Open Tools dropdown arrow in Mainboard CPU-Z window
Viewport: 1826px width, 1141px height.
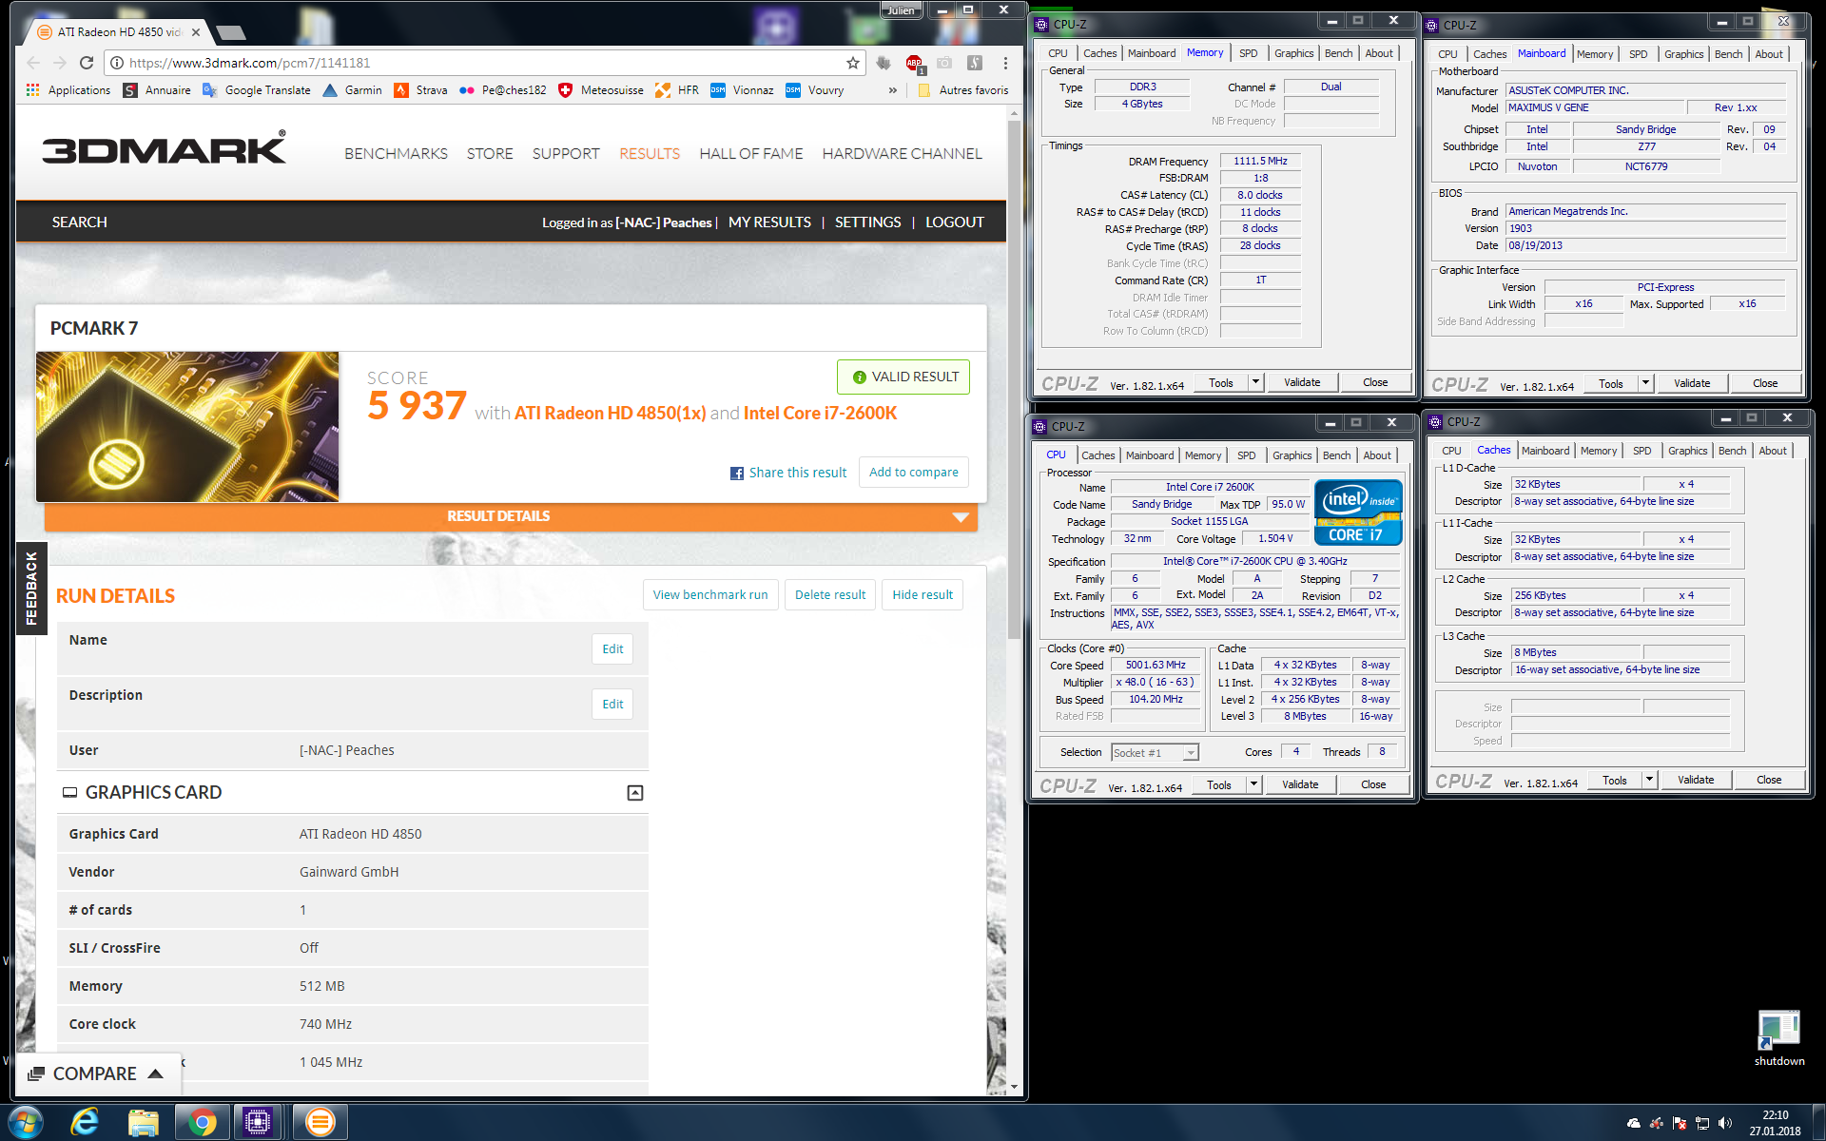coord(1645,383)
